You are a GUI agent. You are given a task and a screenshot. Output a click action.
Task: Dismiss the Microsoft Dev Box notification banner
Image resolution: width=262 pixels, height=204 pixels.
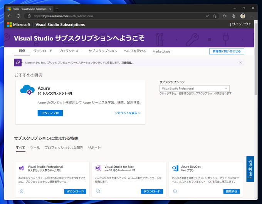coord(241,62)
